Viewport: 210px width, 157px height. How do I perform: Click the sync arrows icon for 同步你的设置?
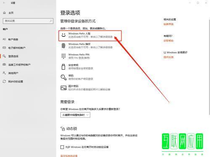(4, 81)
